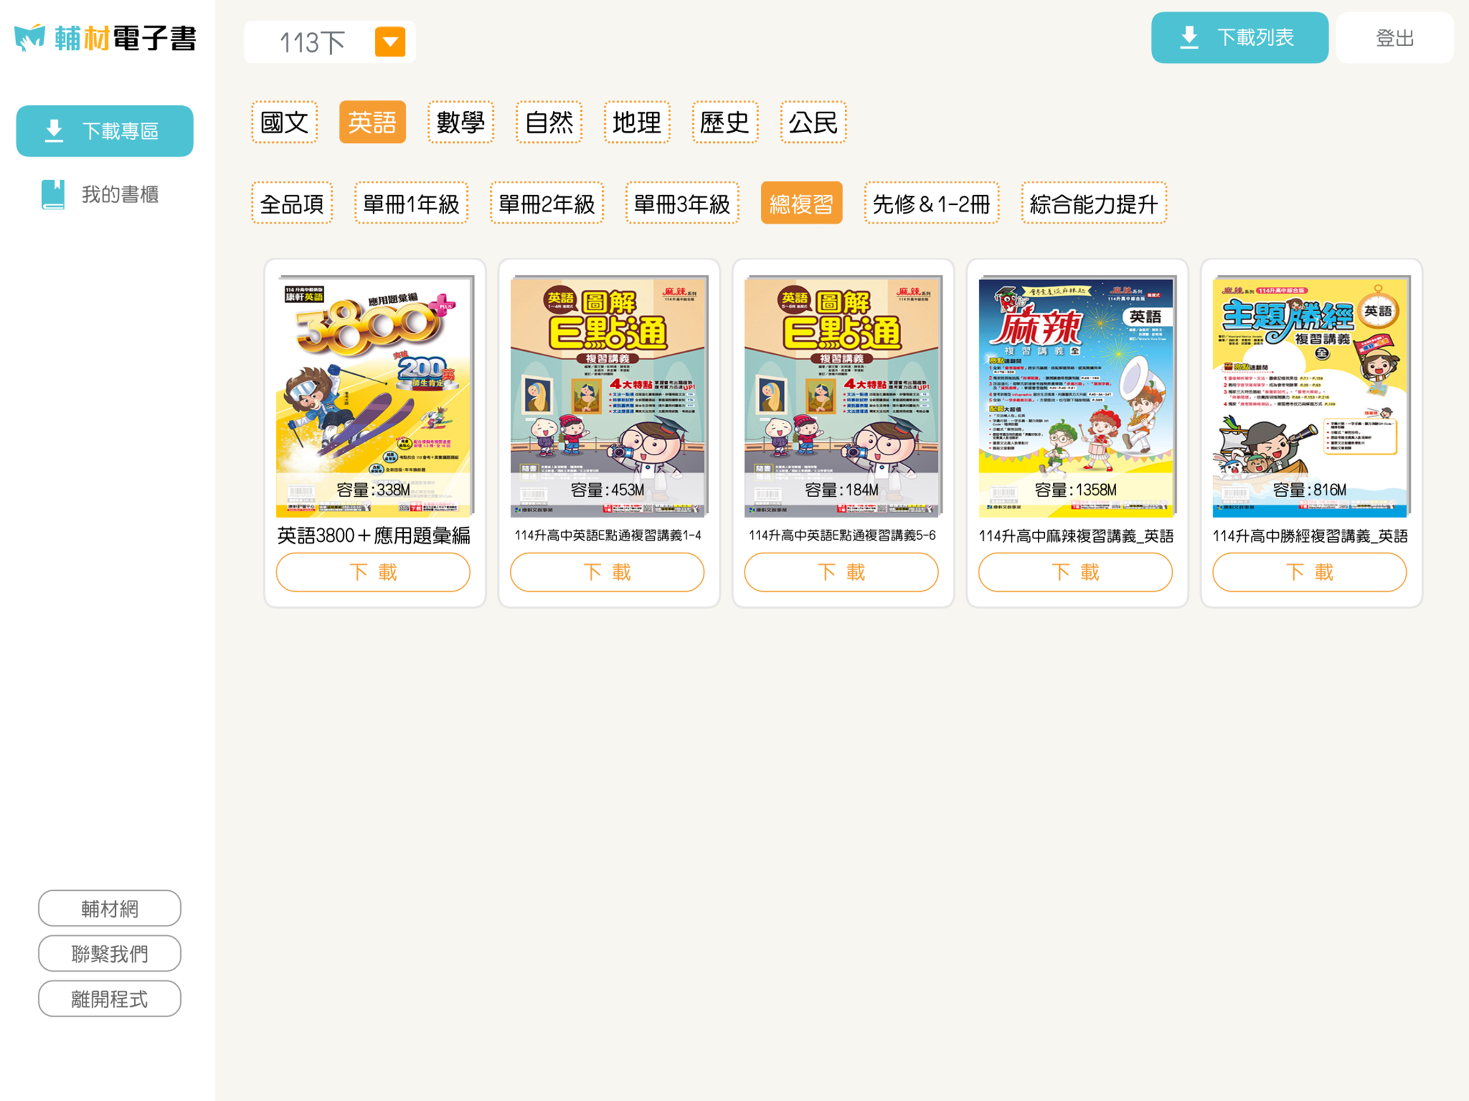This screenshot has width=1469, height=1101.
Task: Open the 下載專區 sidebar section
Action: 105,131
